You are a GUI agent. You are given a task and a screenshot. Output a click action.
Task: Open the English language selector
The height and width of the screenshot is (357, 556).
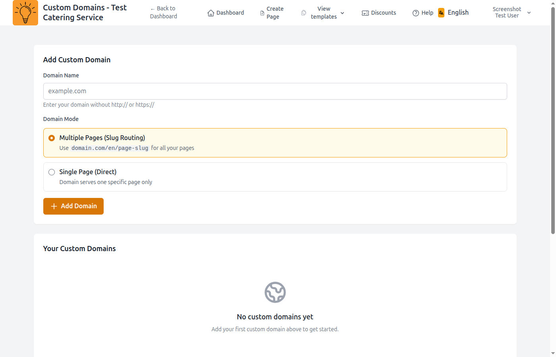[x=454, y=13]
